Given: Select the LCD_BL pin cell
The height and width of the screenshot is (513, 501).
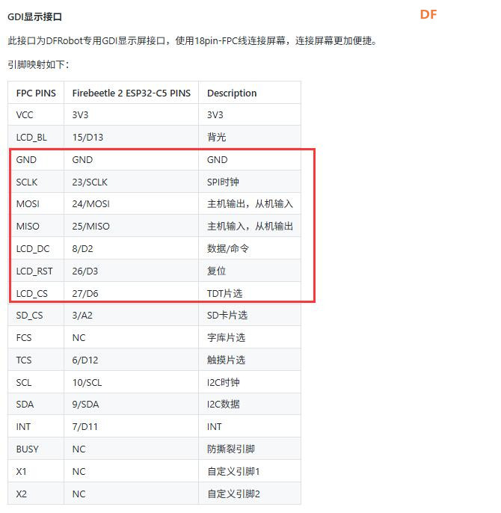Looking at the screenshot, I should (x=31, y=138).
